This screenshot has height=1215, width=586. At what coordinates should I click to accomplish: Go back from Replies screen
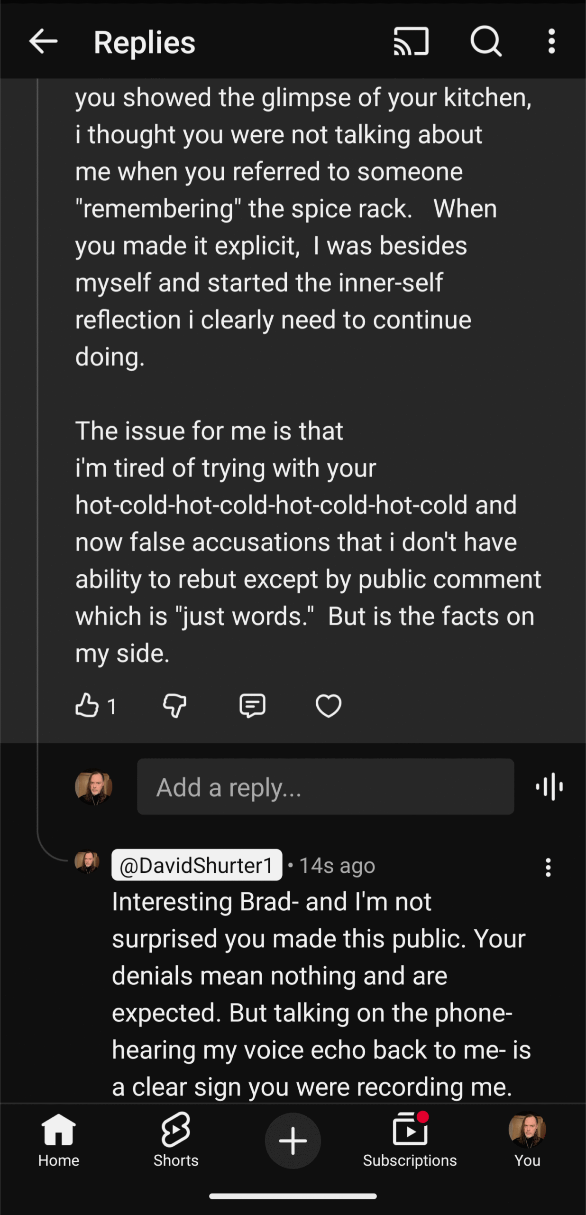43,42
